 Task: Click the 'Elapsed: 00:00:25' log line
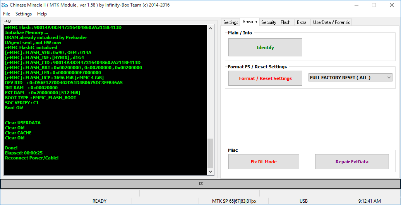(x=24, y=153)
